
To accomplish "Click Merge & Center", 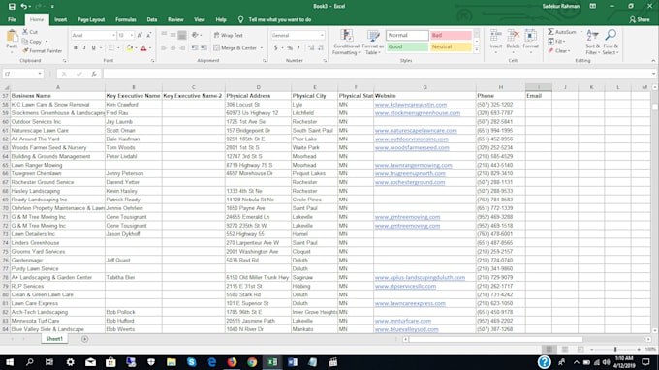I will pos(235,47).
